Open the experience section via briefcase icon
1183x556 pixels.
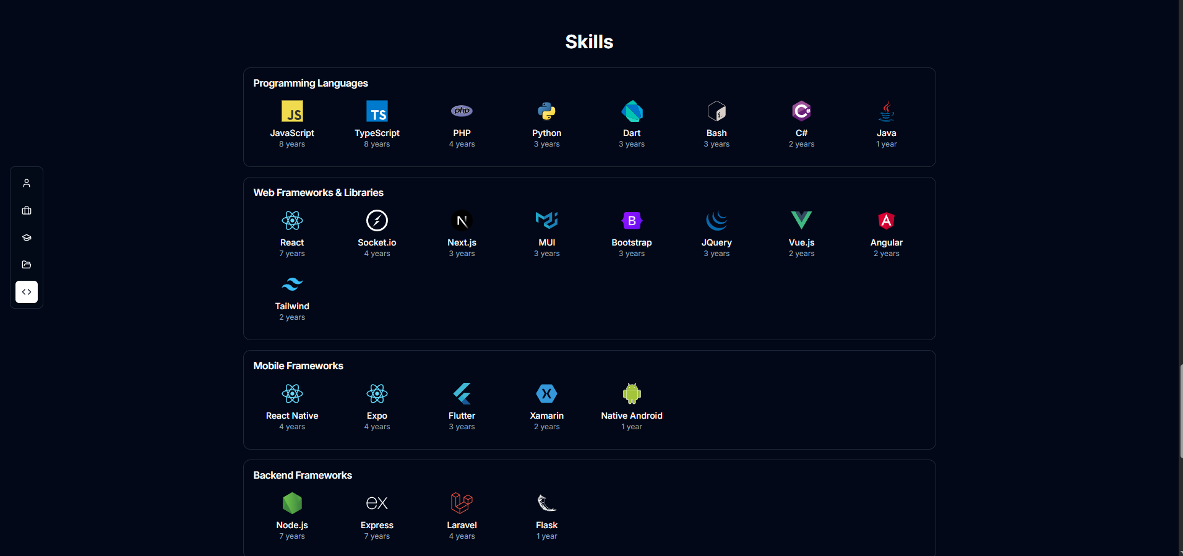[27, 210]
